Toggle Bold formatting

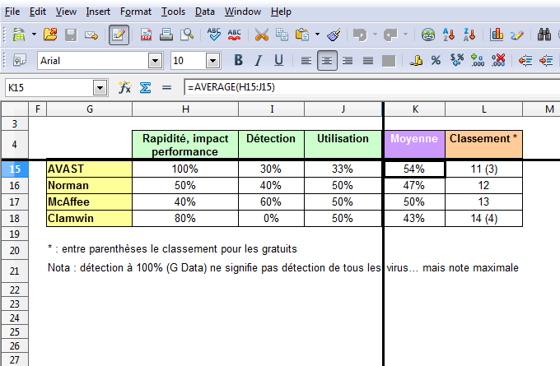[238, 60]
